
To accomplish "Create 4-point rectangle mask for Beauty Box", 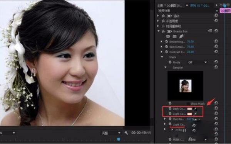I will tap(174, 36).
